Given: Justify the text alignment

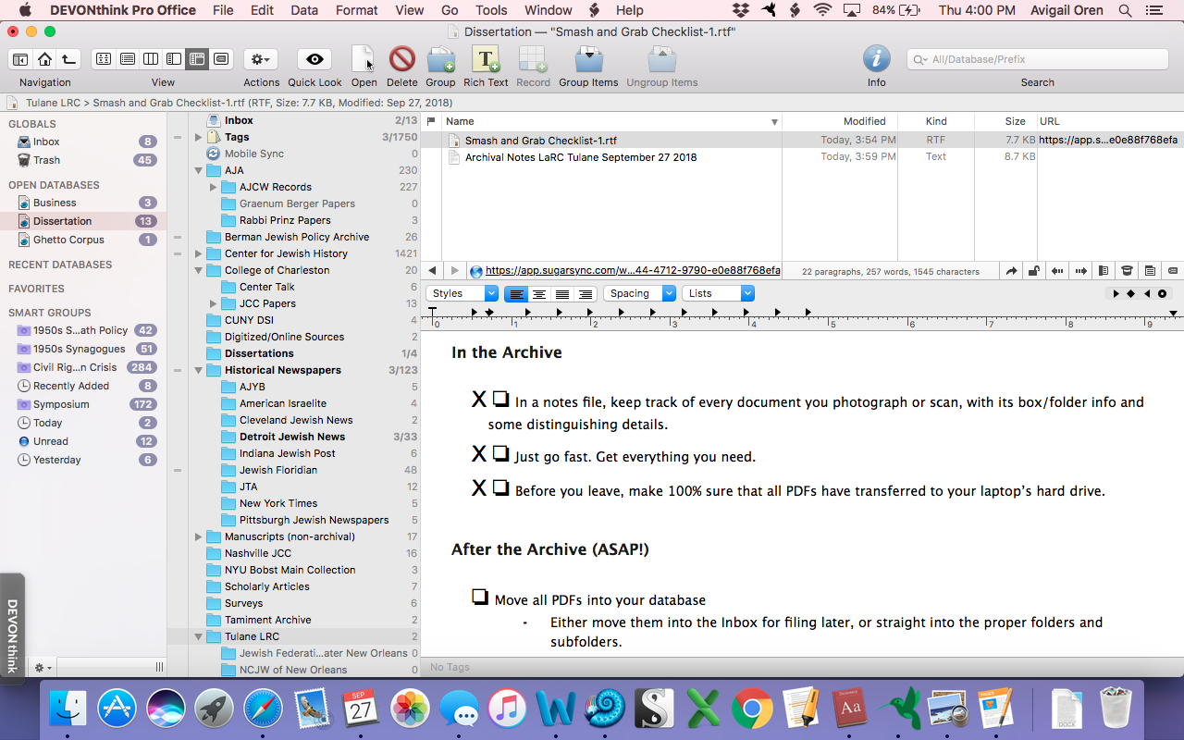Looking at the screenshot, I should (x=562, y=293).
